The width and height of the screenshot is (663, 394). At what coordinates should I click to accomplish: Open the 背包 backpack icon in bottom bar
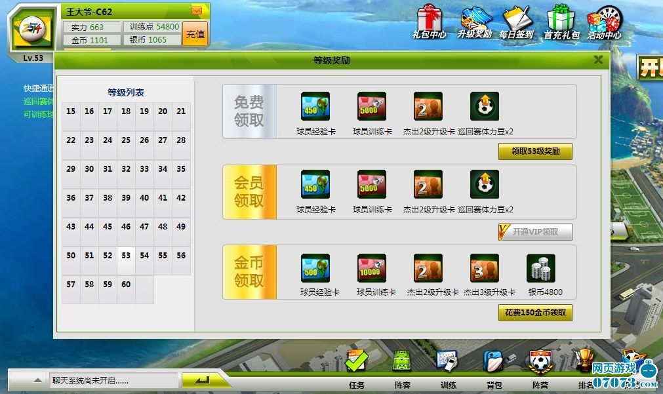coord(494,363)
